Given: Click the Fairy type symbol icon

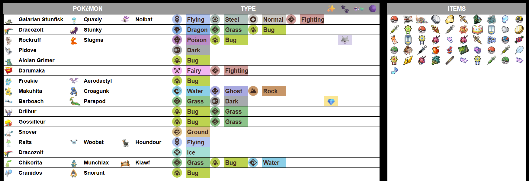Looking at the screenshot, I should coord(177,71).
